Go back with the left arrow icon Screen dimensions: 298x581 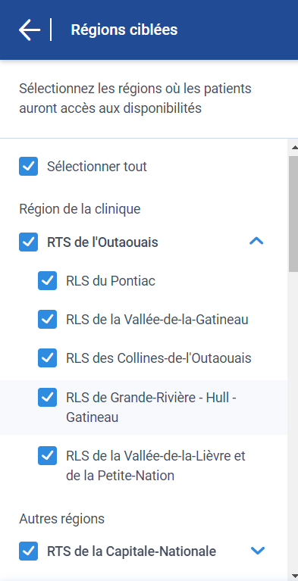[30, 30]
